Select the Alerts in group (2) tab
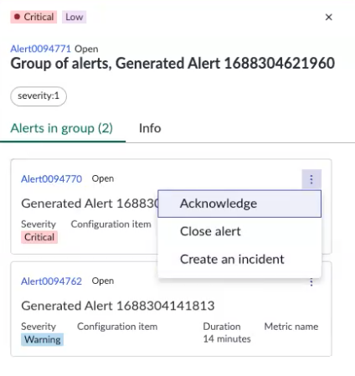Screen dimensions: 355x376 click(62, 129)
